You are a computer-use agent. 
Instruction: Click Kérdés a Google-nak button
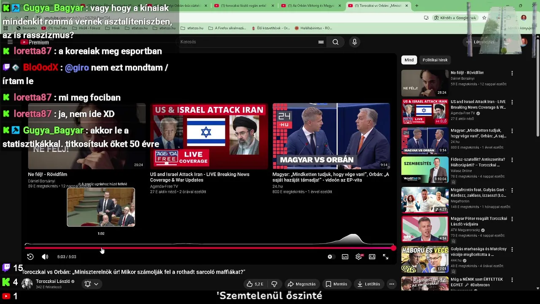(x=455, y=18)
